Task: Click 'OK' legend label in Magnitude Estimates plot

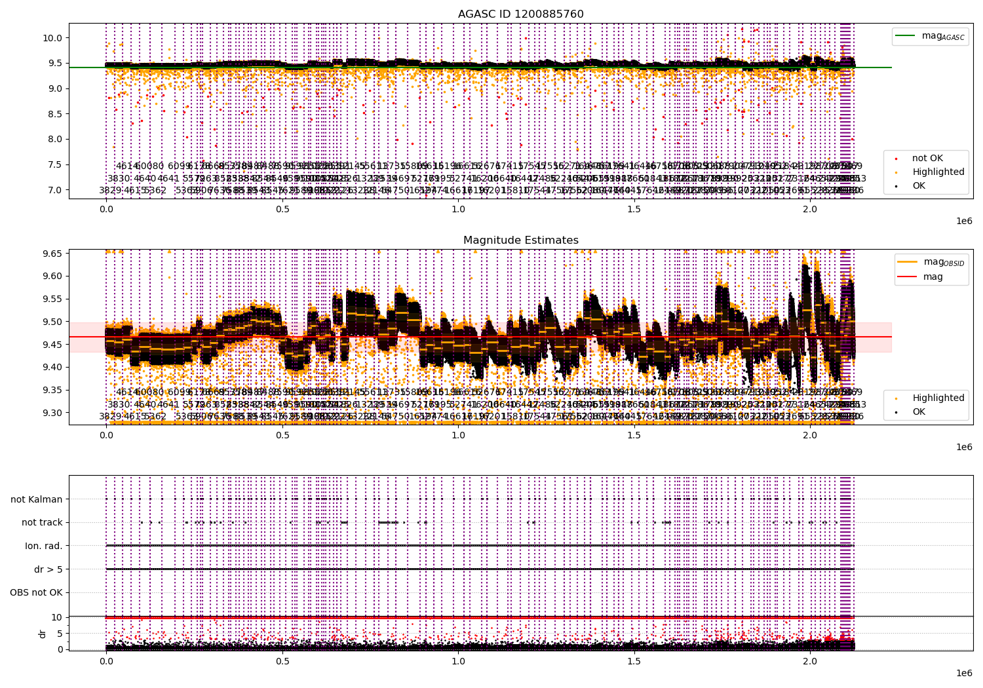Action: coord(919,412)
